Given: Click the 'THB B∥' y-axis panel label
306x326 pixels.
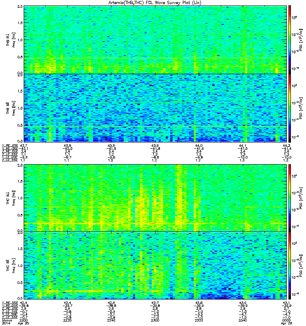Looking at the screenshot, I should tap(8, 108).
